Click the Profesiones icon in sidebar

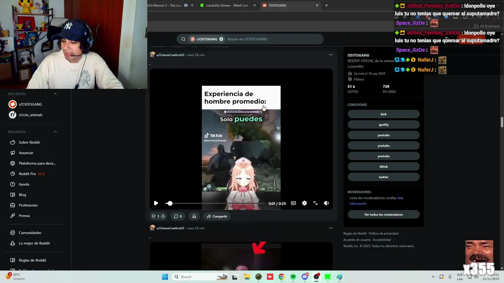click(x=12, y=205)
